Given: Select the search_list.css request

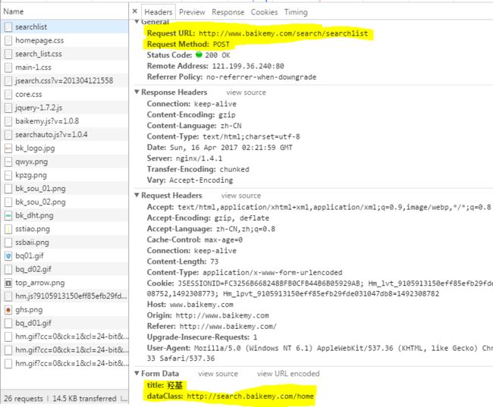Looking at the screenshot, I should point(64,54).
